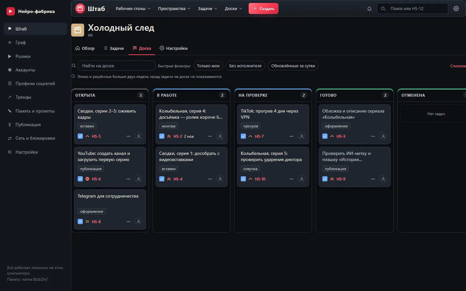Screen dimensions: 466x291
Task: Open notifications bell icon
Action: 369,9
